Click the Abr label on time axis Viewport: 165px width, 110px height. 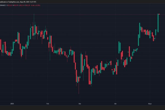click(x=116, y=104)
